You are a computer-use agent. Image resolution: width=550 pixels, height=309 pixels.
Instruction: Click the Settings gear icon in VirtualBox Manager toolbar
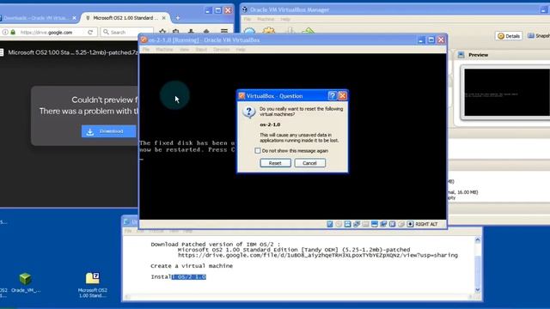[269, 31]
